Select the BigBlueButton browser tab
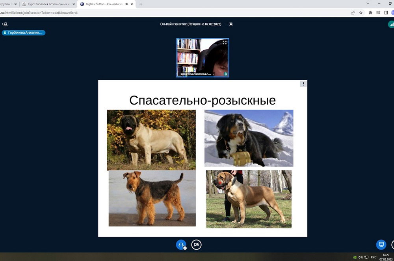 tap(102, 4)
